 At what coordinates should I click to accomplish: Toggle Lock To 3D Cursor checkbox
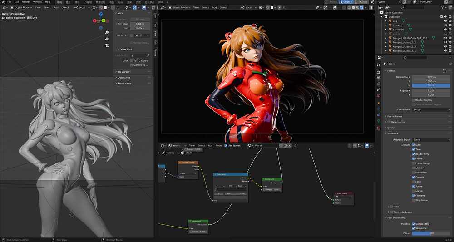click(132, 61)
